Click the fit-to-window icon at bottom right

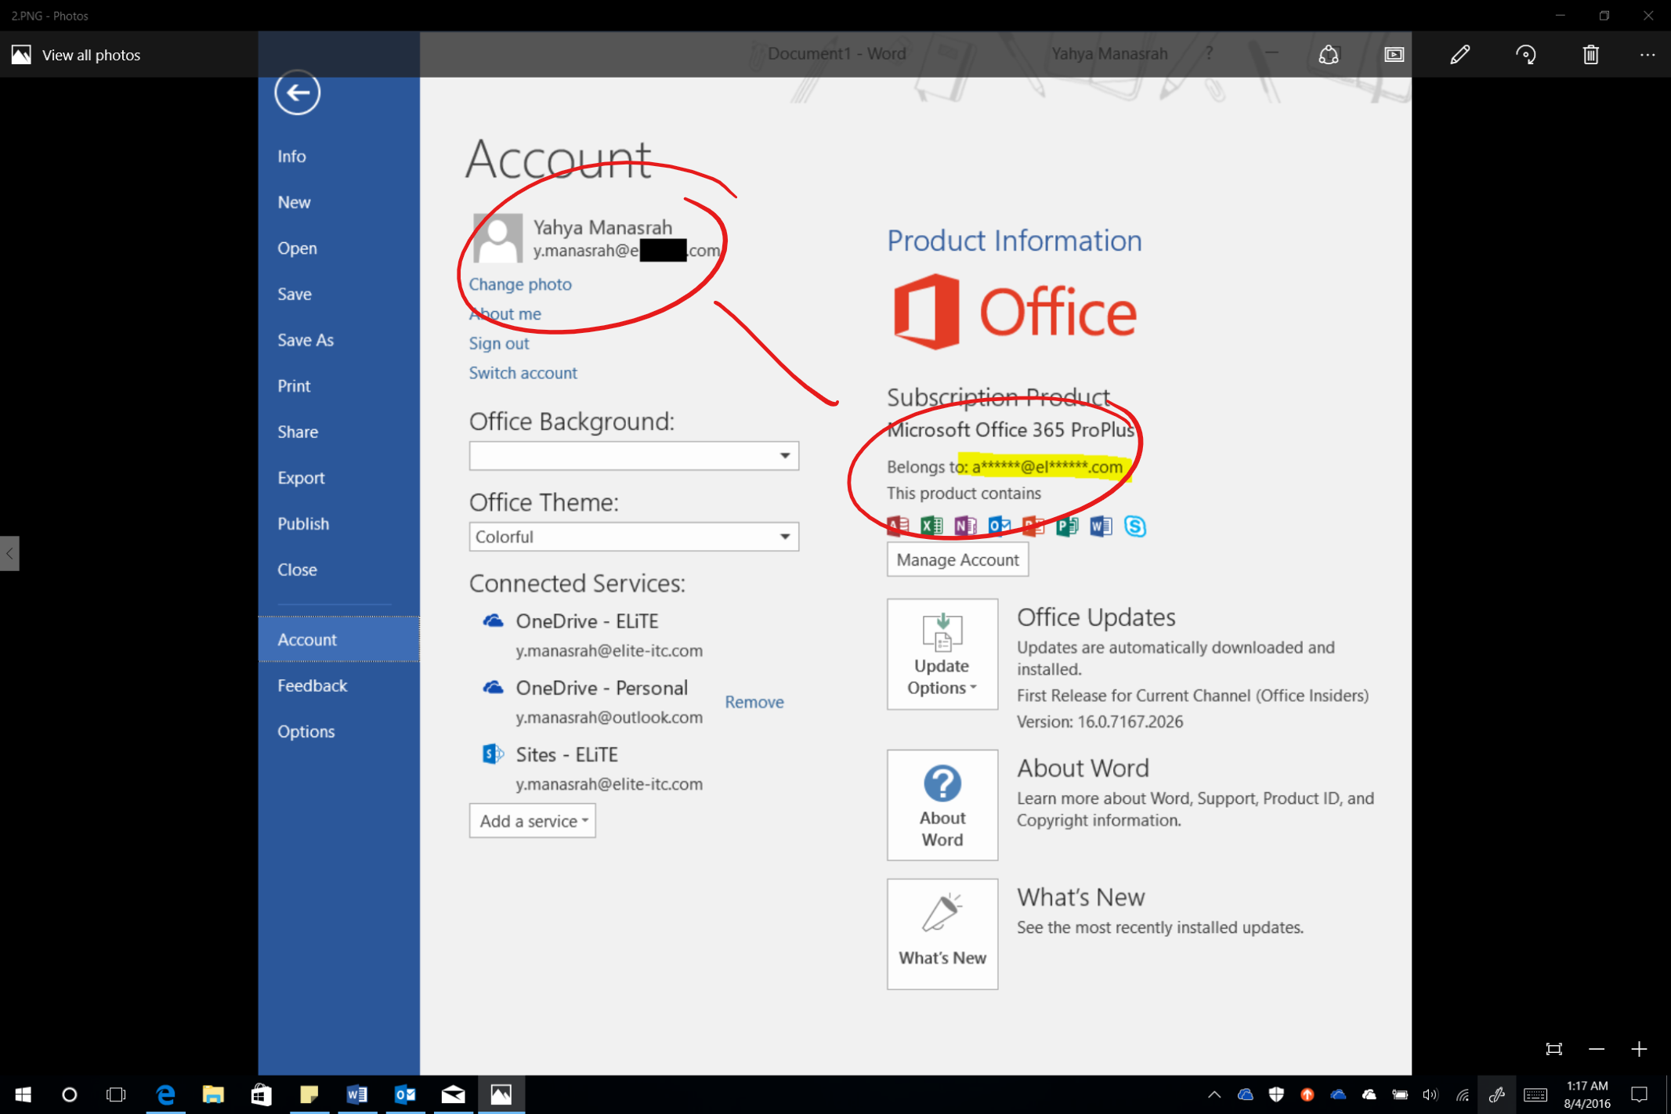(x=1554, y=1049)
